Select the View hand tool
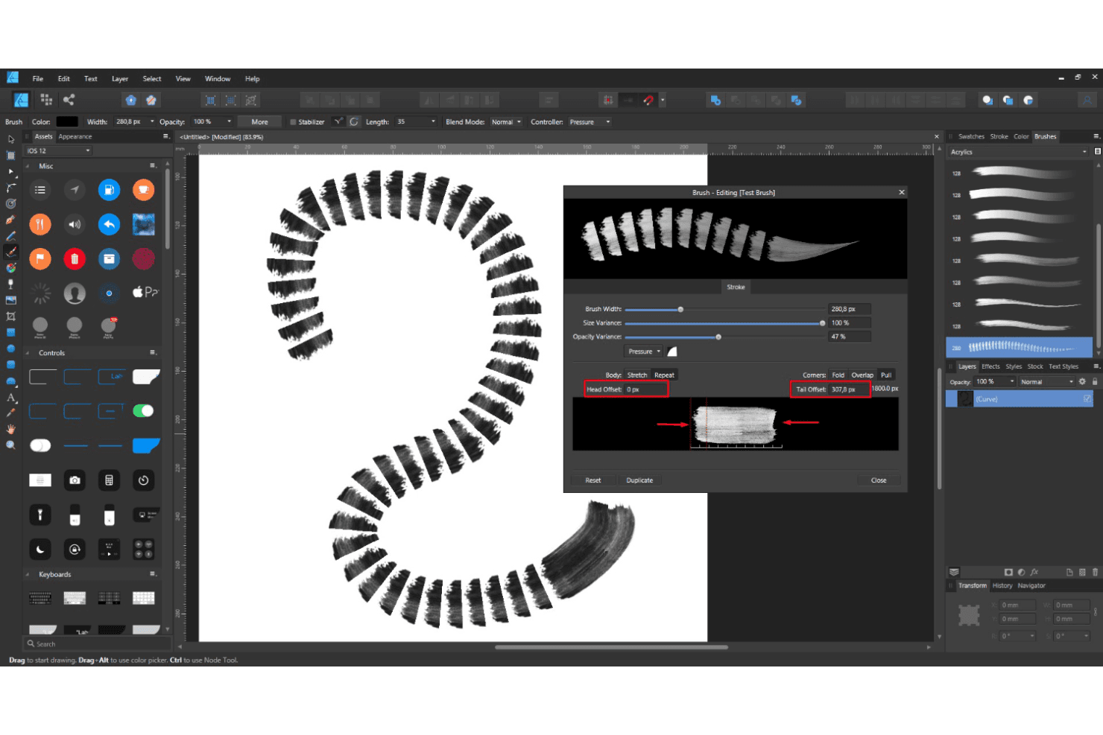The image size is (1103, 735). (11, 429)
